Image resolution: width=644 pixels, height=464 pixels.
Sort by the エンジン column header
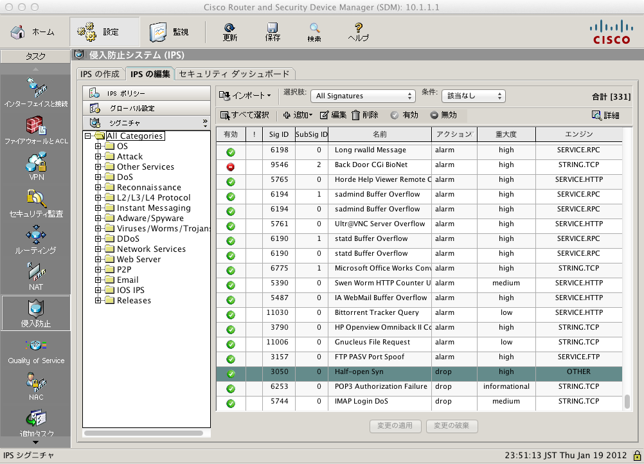coord(578,134)
